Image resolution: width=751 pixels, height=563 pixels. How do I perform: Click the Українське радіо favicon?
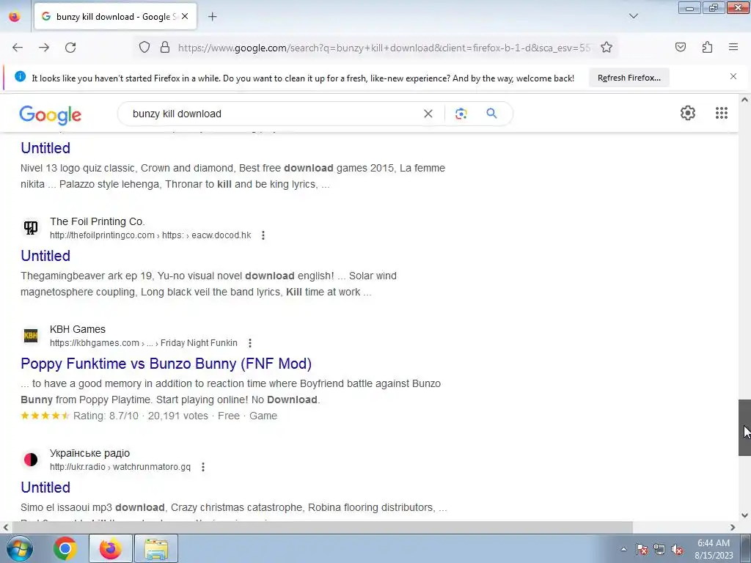pyautogui.click(x=31, y=460)
